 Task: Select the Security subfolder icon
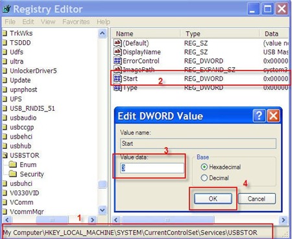13,174
